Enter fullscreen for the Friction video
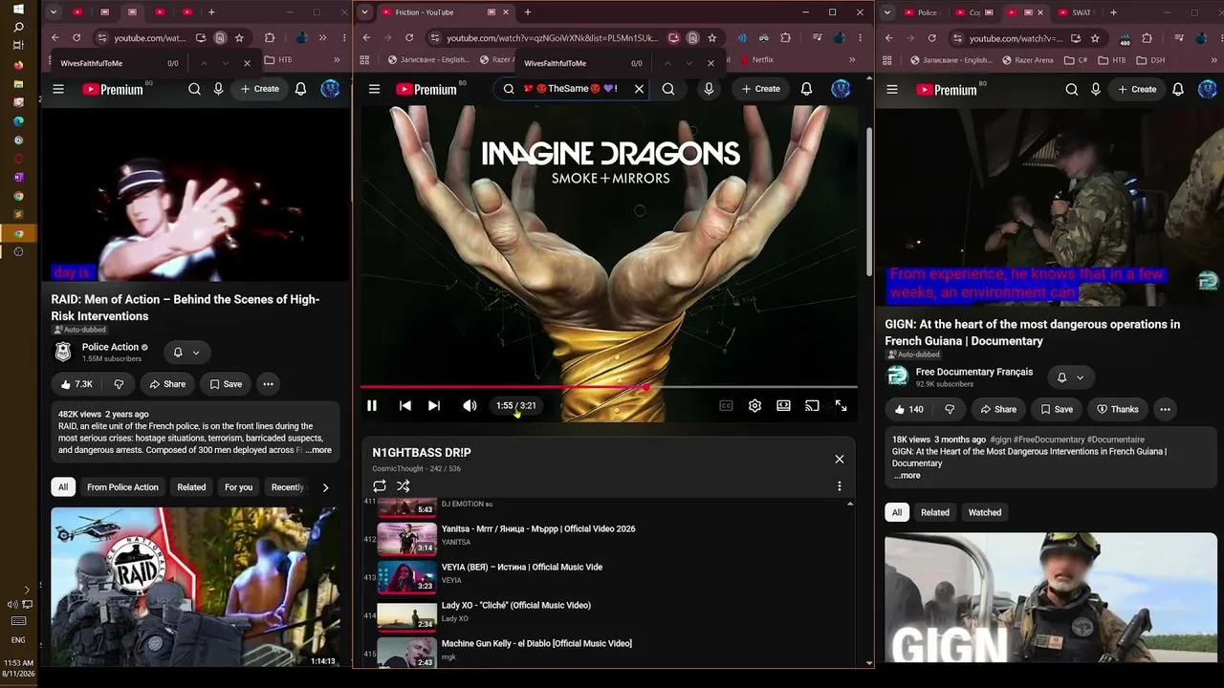This screenshot has height=688, width=1224. coord(841,406)
